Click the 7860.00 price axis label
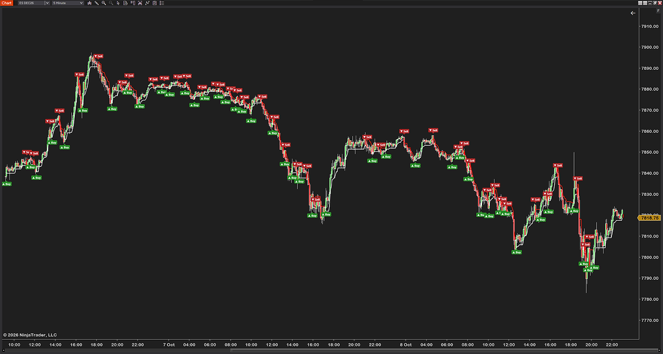 (649, 131)
